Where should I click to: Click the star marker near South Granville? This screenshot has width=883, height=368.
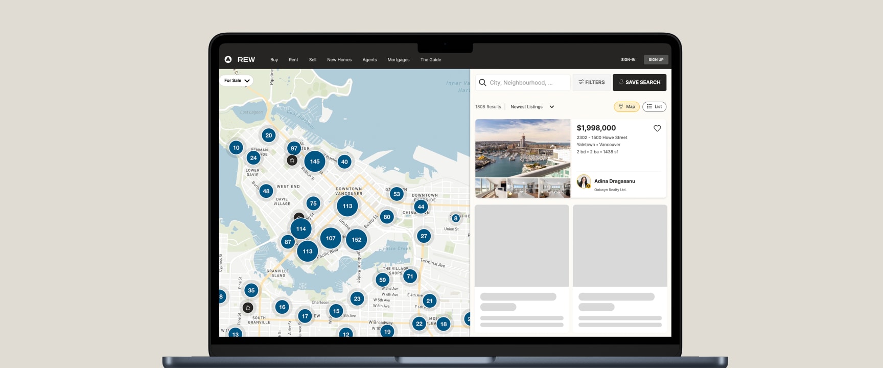click(x=248, y=308)
